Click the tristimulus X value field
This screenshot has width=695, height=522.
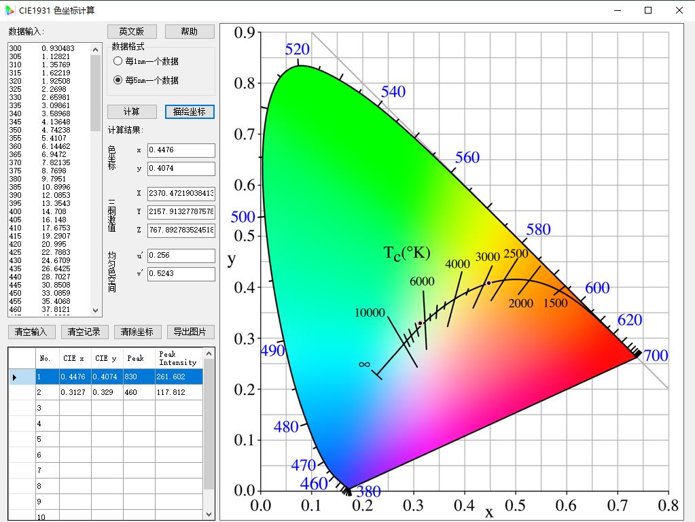pyautogui.click(x=181, y=193)
